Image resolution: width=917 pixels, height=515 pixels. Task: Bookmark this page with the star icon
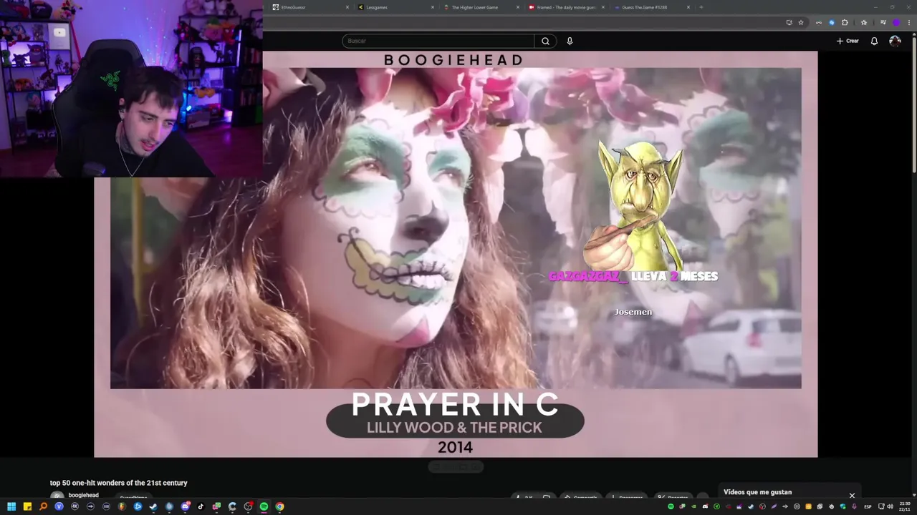pyautogui.click(x=801, y=22)
